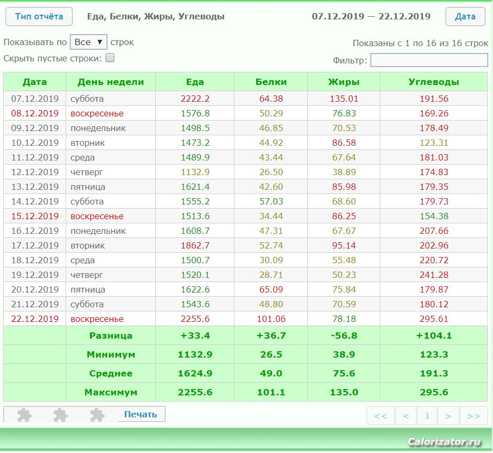Go to the previous page with '<'
493x453 pixels.
406,416
